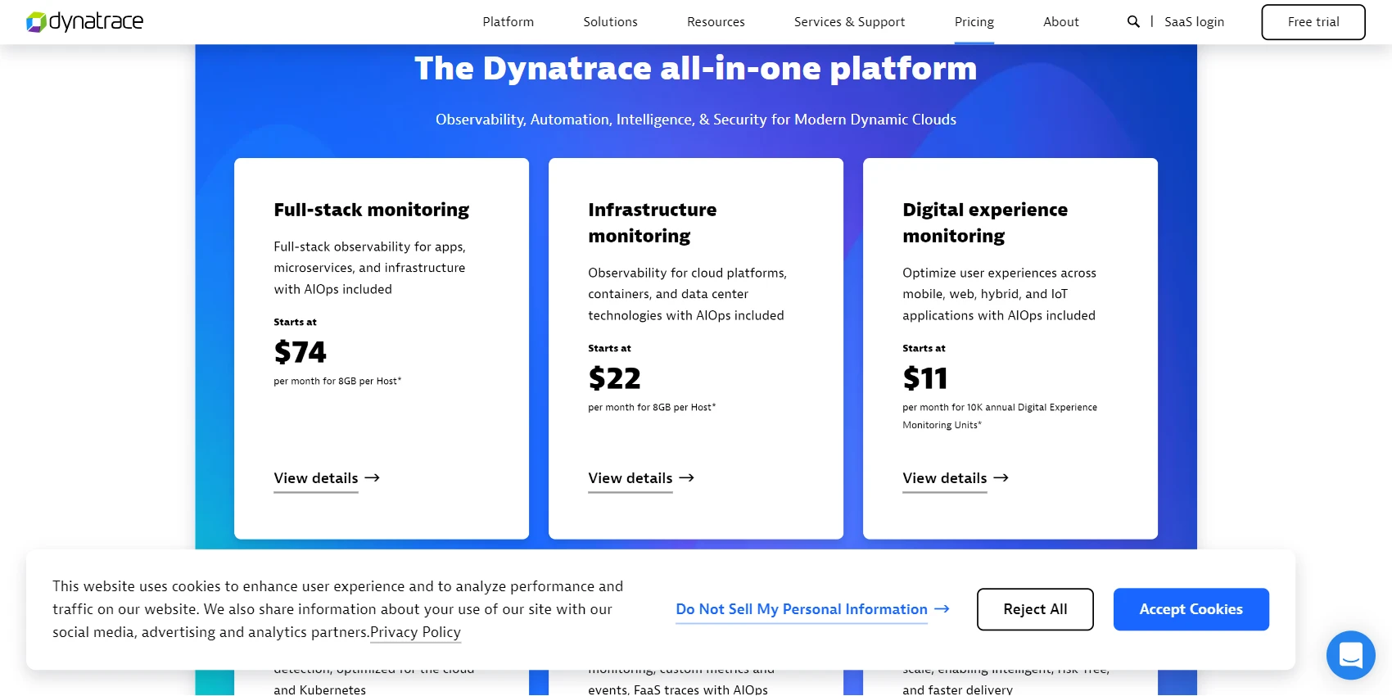The width and height of the screenshot is (1392, 696).
Task: View details for Full-stack monitoring
Action: coord(316,478)
